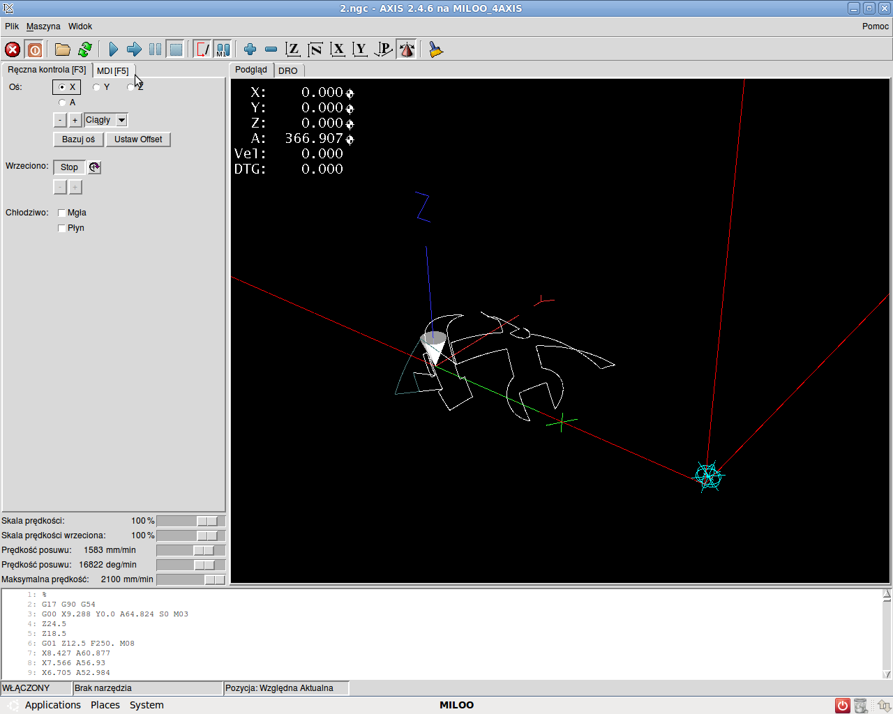Viewport: 893px width, 714px height.
Task: Run the program with play icon
Action: coord(114,50)
